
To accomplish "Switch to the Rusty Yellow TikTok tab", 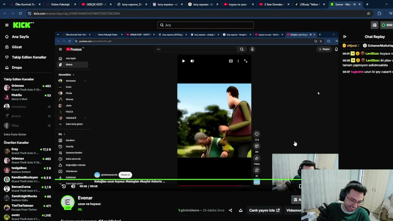I will [309, 4].
